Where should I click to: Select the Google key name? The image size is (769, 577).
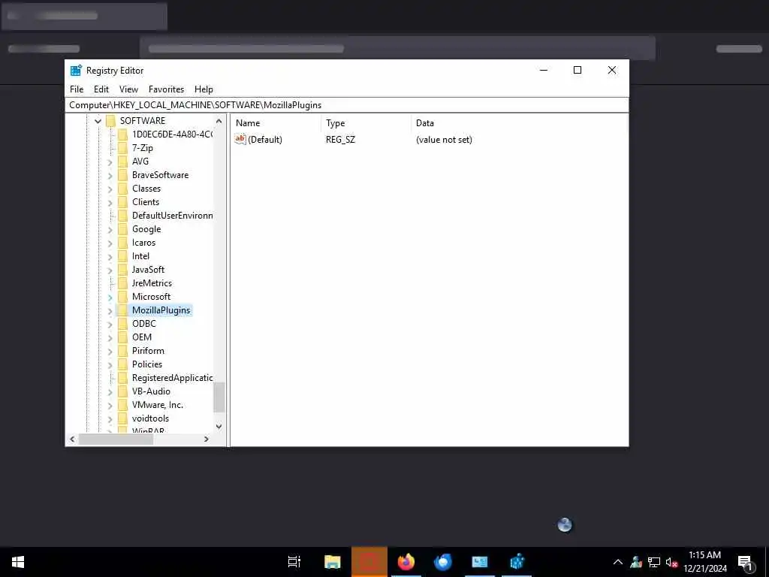click(x=146, y=229)
